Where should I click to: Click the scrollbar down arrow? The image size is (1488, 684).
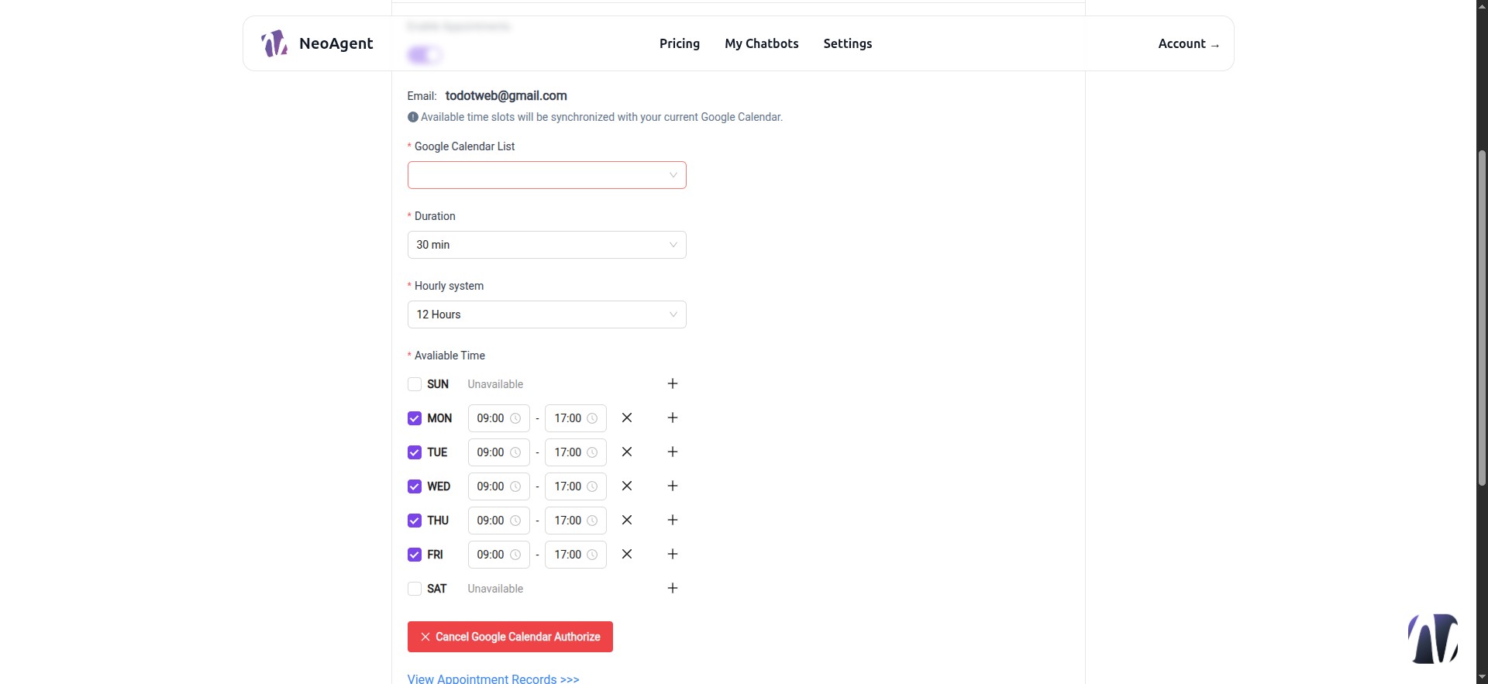[x=1482, y=677]
